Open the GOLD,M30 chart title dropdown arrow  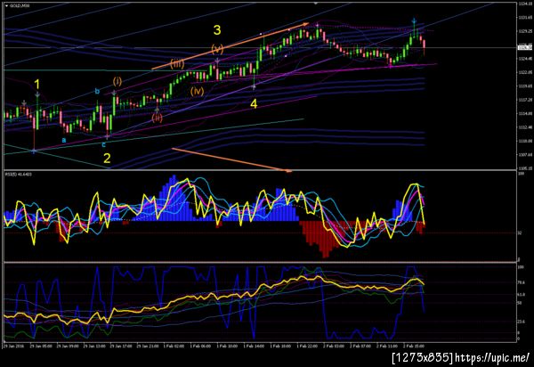(6, 6)
